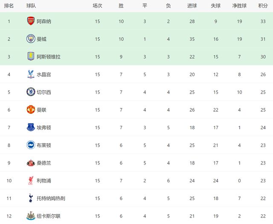Select the Aston Villa badge icon
This screenshot has width=273, height=224.
pos(30,57)
